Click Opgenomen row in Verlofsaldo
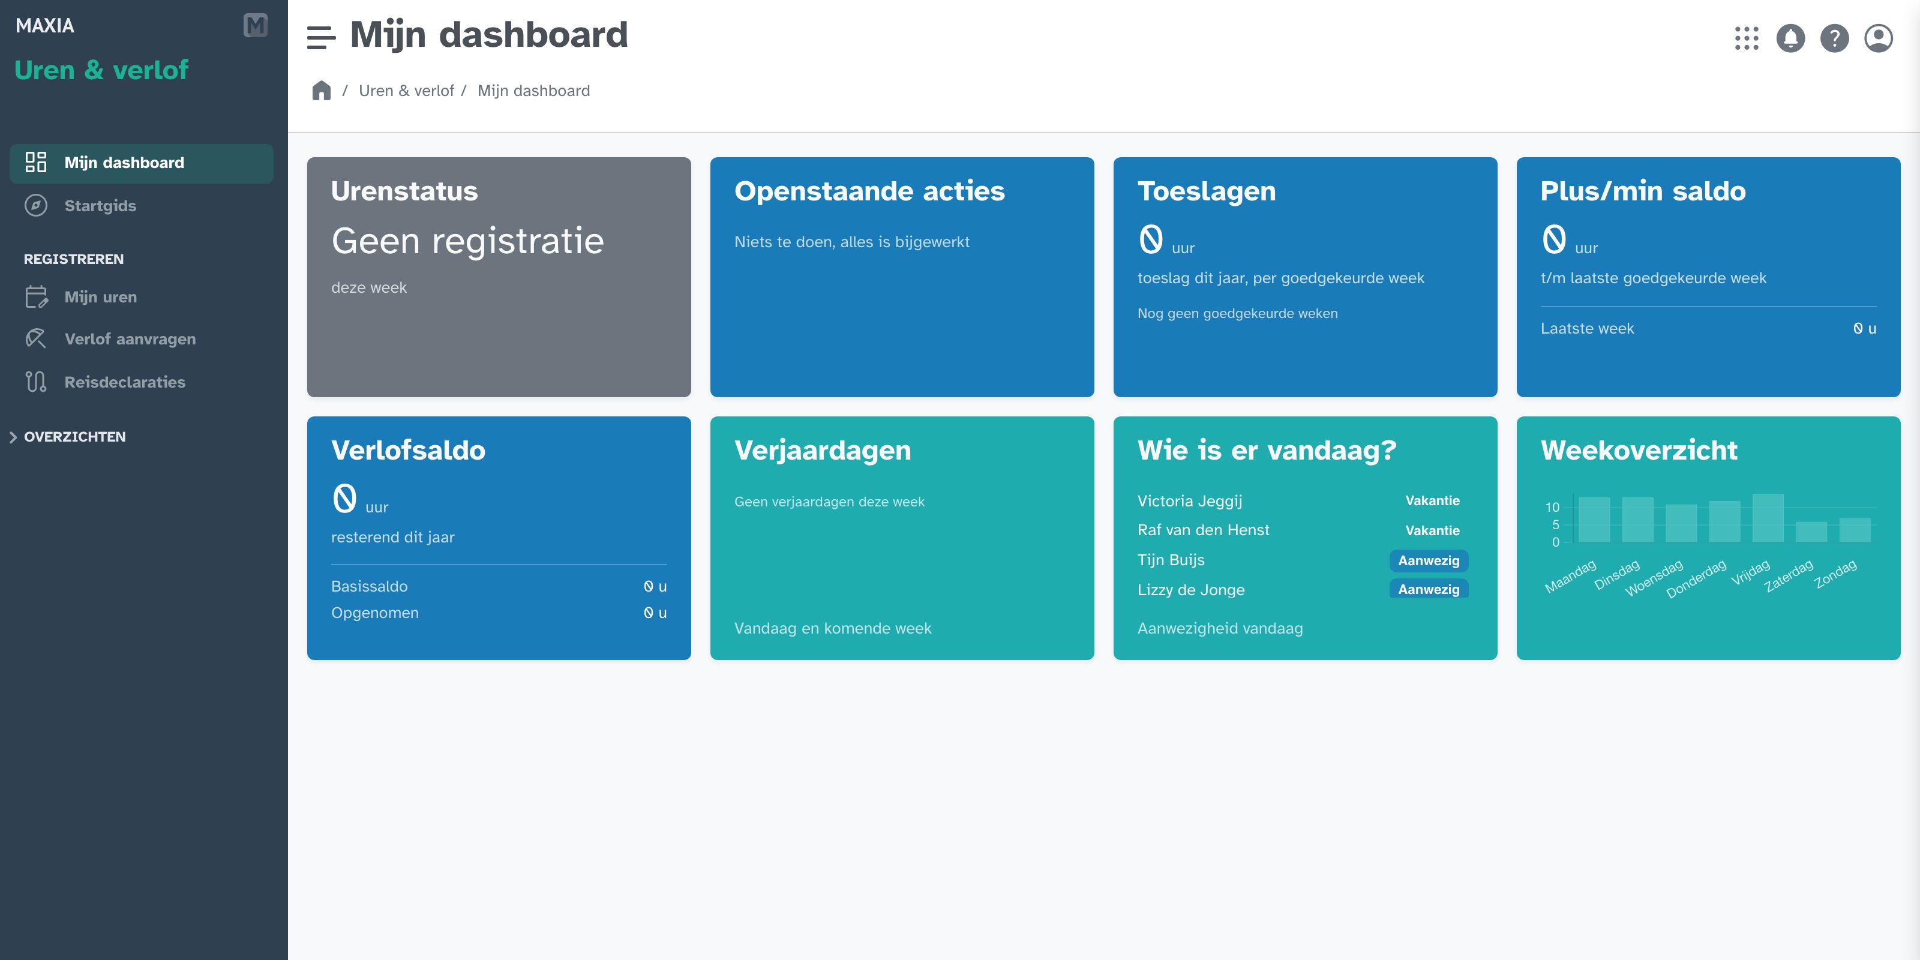The width and height of the screenshot is (1920, 960). click(x=499, y=613)
